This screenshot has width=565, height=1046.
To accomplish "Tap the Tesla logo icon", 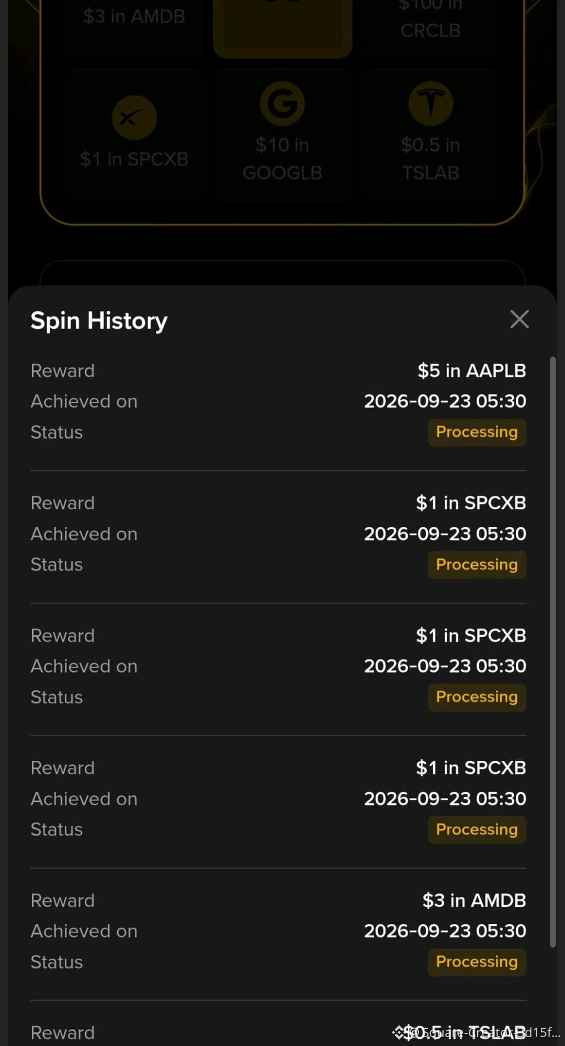I will [431, 103].
